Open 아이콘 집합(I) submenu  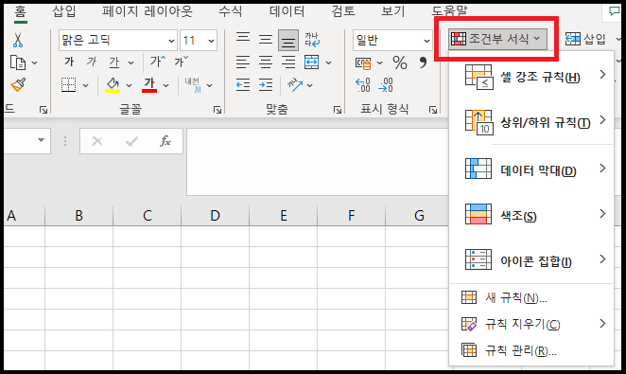531,260
